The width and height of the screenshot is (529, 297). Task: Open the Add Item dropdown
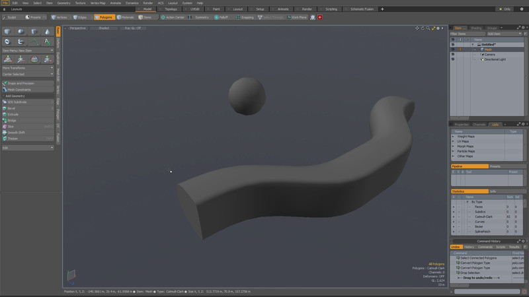pos(505,34)
